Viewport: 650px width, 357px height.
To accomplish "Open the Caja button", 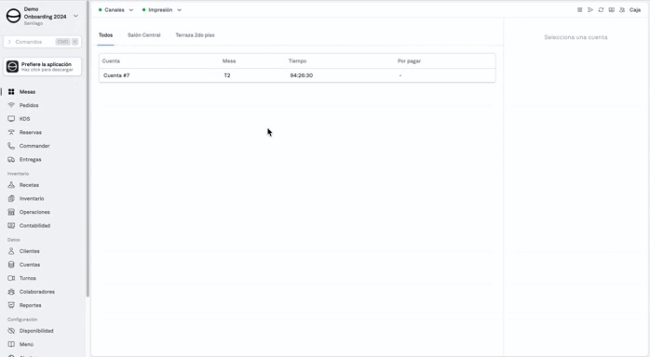I will pos(635,10).
